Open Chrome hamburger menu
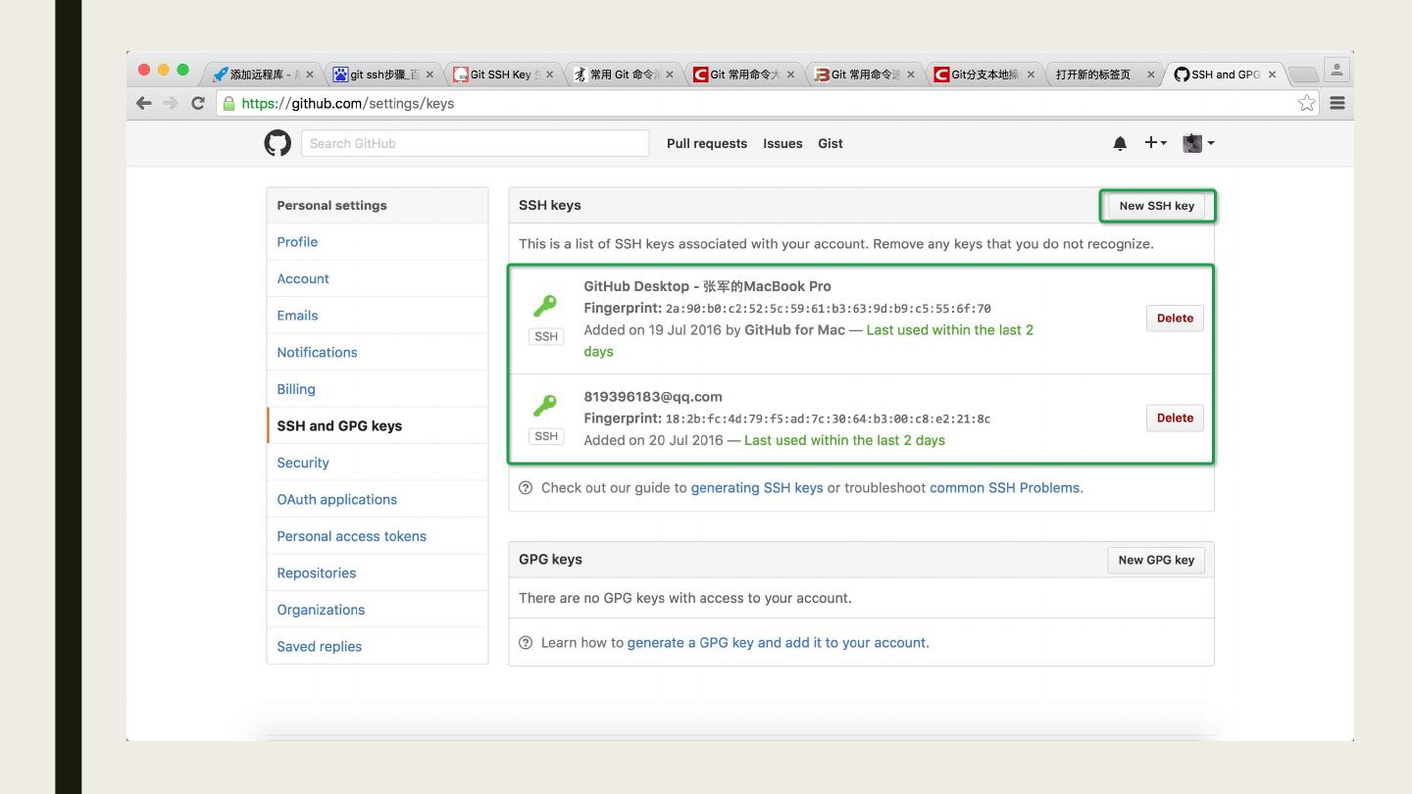This screenshot has height=794, width=1412. [1336, 103]
